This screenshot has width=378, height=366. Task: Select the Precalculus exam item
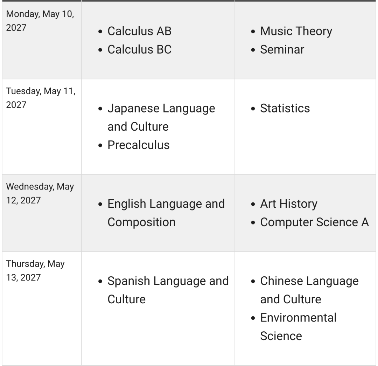point(138,145)
